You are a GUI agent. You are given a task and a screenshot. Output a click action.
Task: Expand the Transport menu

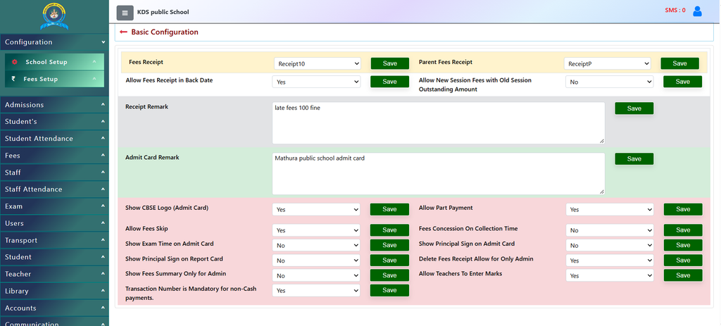54,241
